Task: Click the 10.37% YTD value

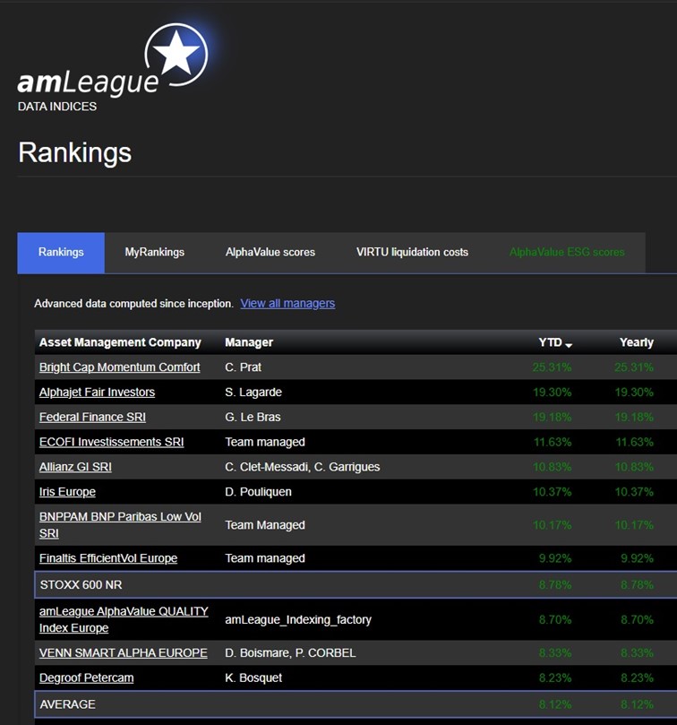Action: 552,492
